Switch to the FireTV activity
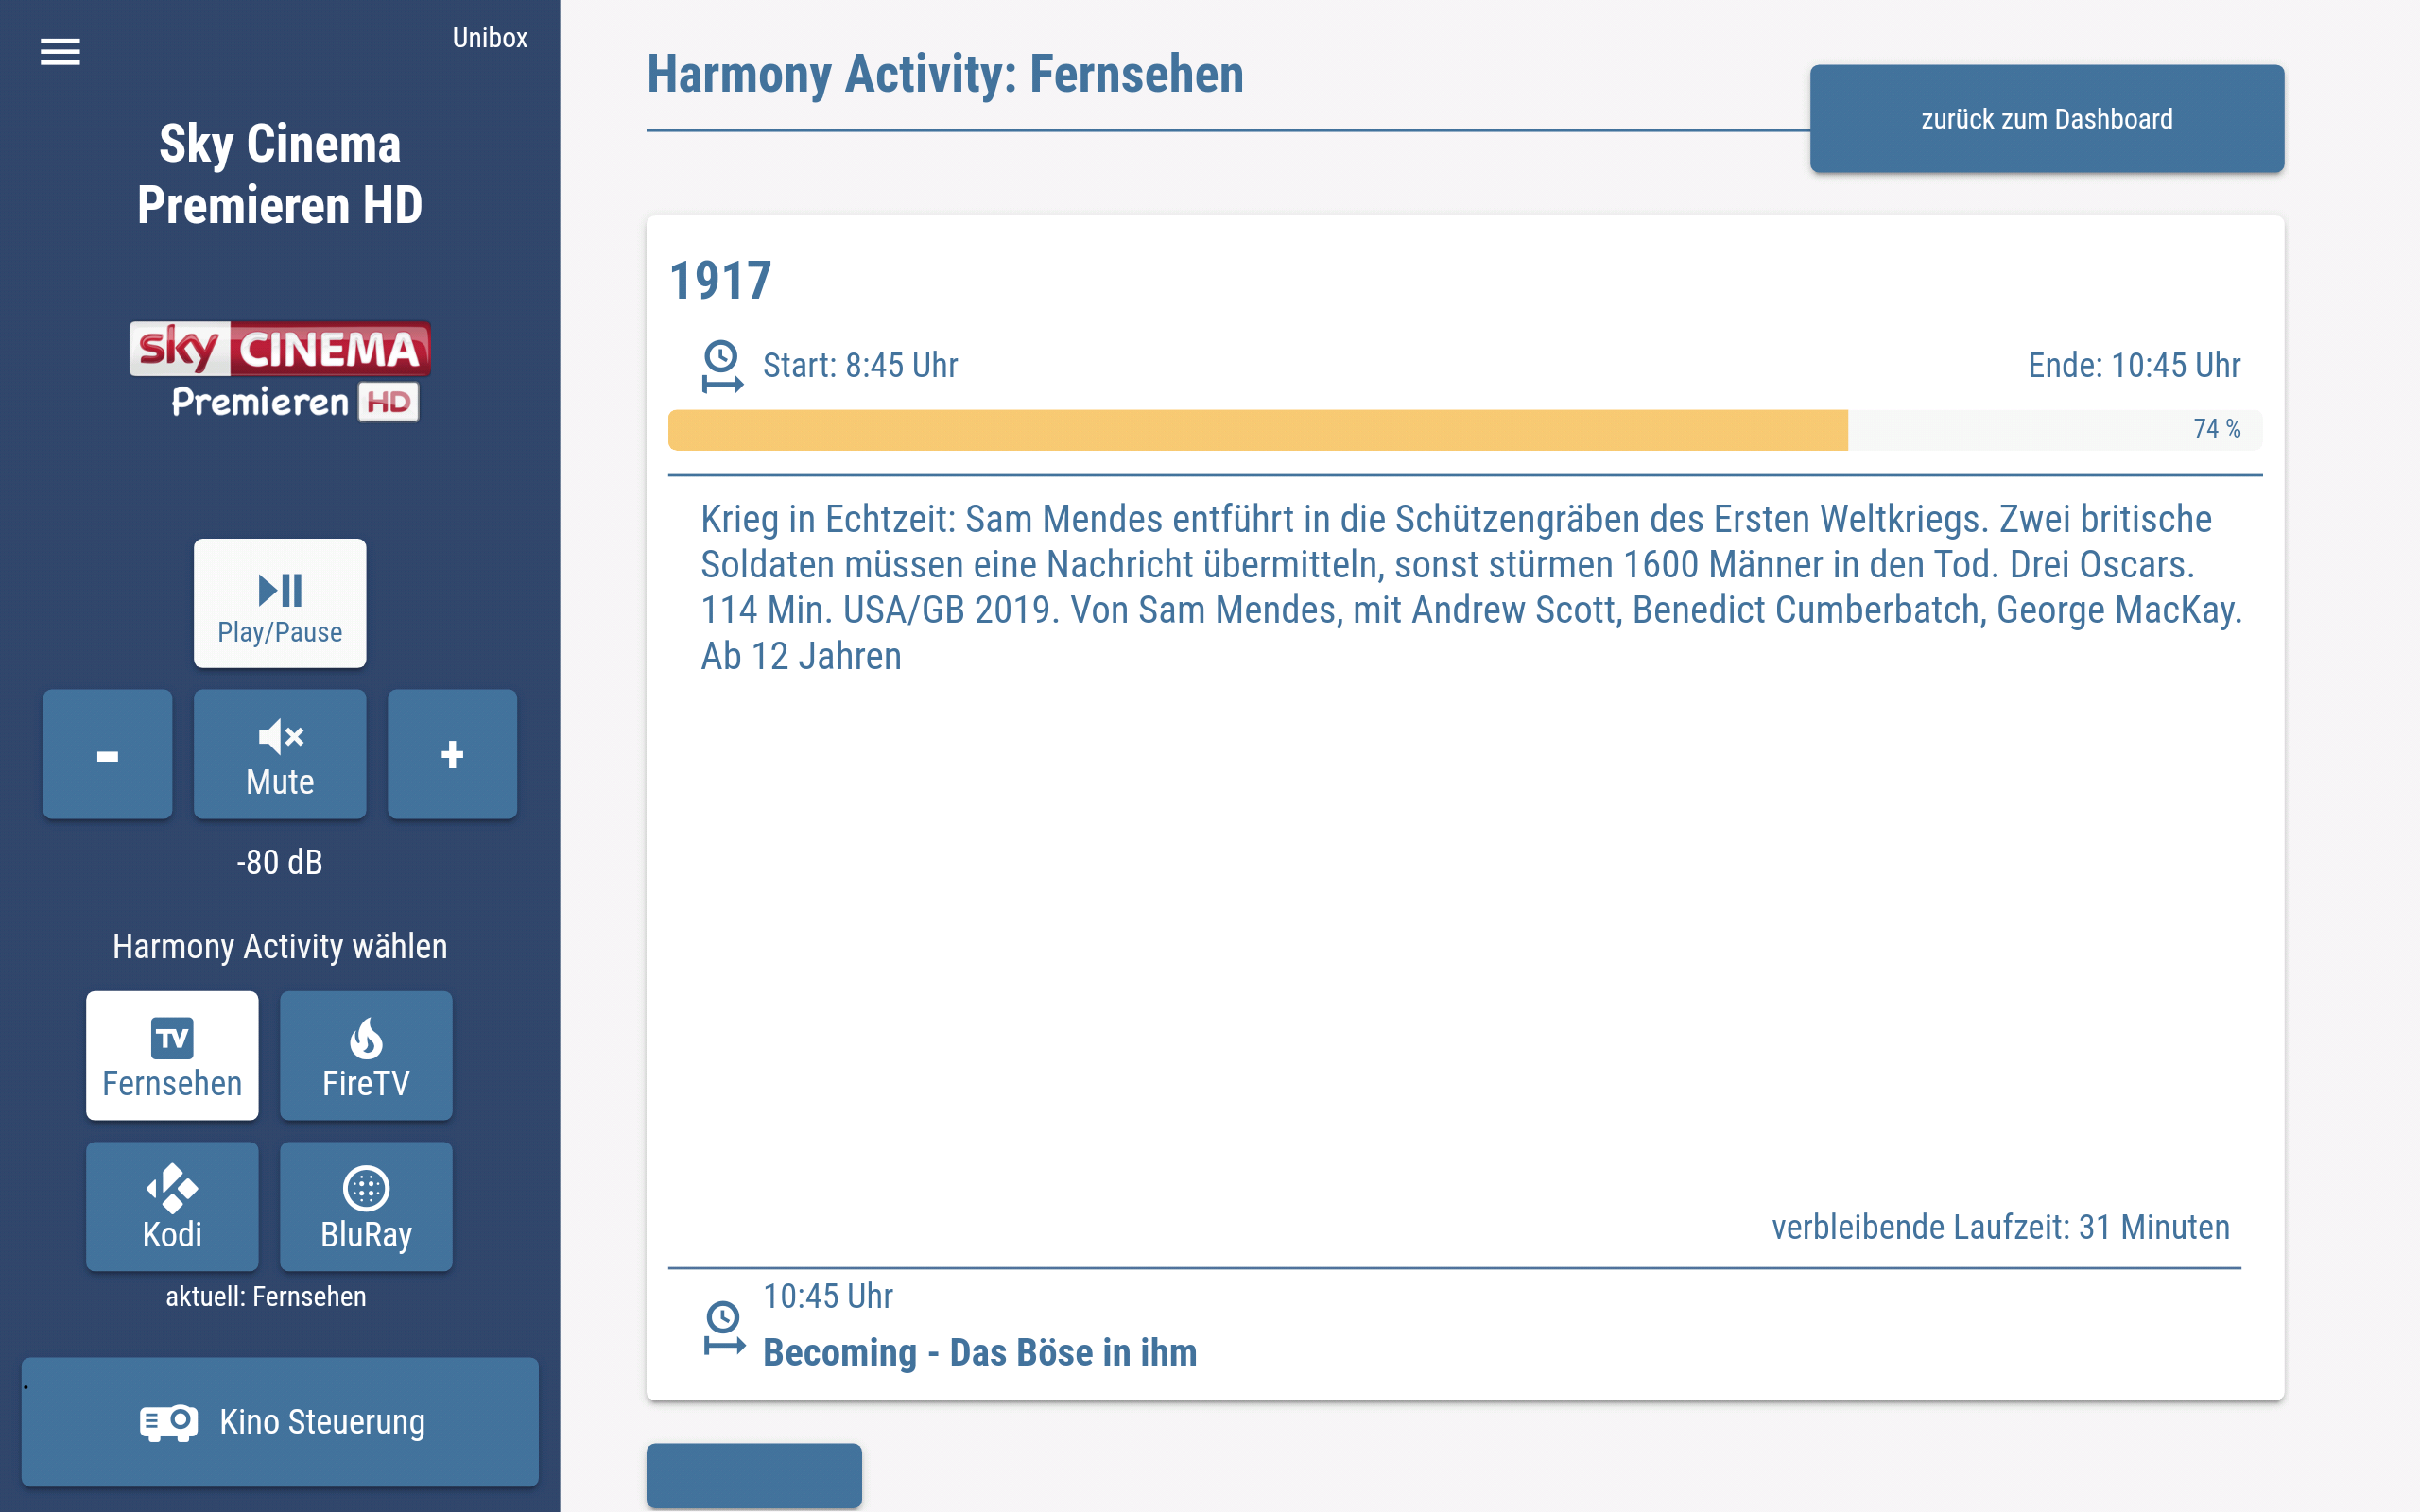Image resolution: width=2420 pixels, height=1512 pixels. tap(366, 1056)
